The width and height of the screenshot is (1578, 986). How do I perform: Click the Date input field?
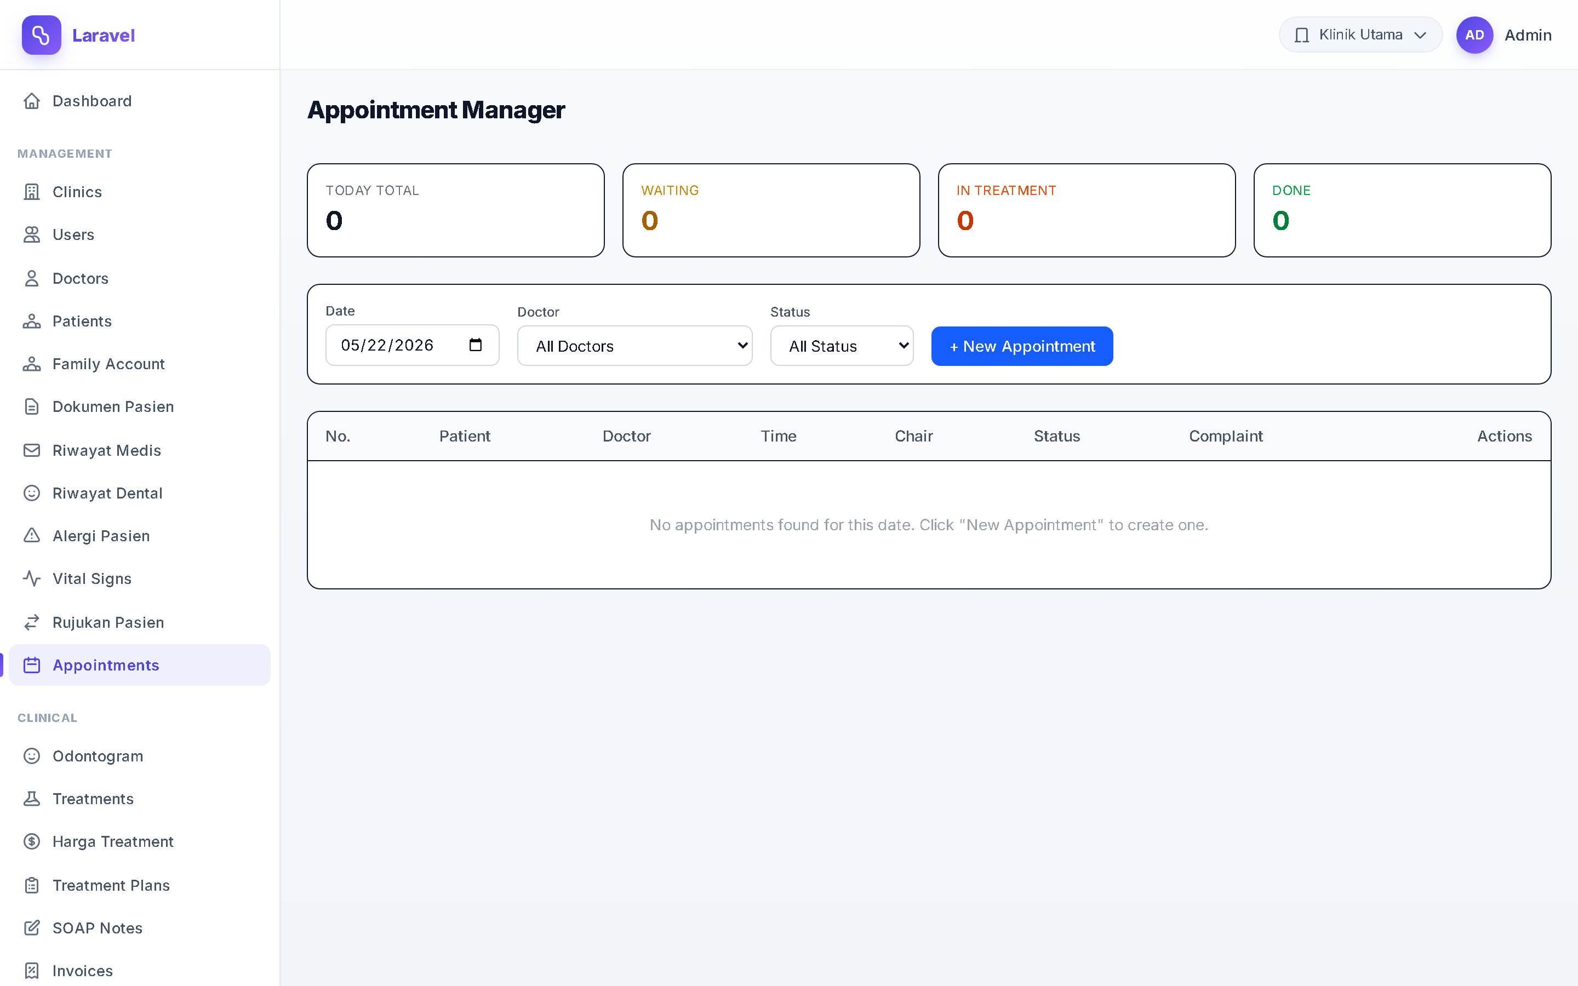click(x=412, y=345)
